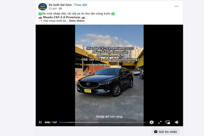
Task: Follow the page via Theo dõi
Action: coord(81,5)
